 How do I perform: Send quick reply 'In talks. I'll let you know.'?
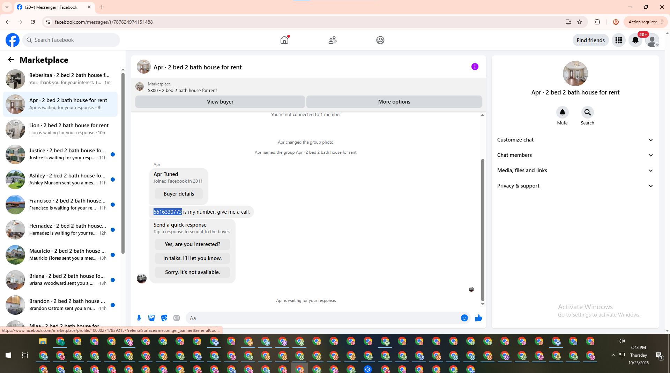point(192,258)
